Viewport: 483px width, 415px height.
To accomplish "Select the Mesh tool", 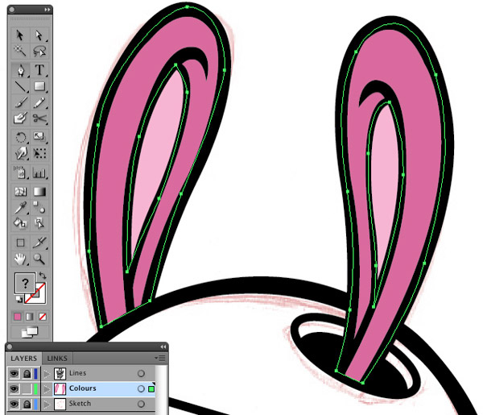I will [21, 192].
